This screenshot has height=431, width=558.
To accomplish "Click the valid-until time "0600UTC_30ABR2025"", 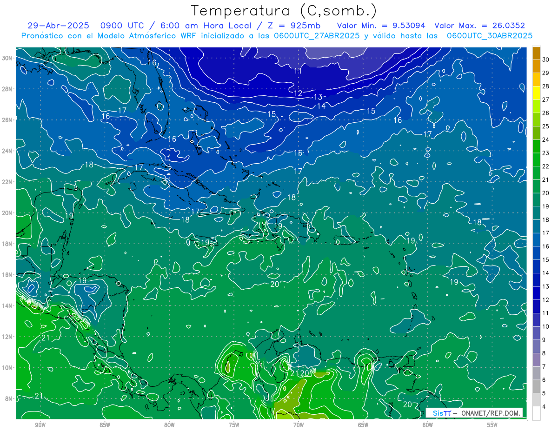I will 490,35.
